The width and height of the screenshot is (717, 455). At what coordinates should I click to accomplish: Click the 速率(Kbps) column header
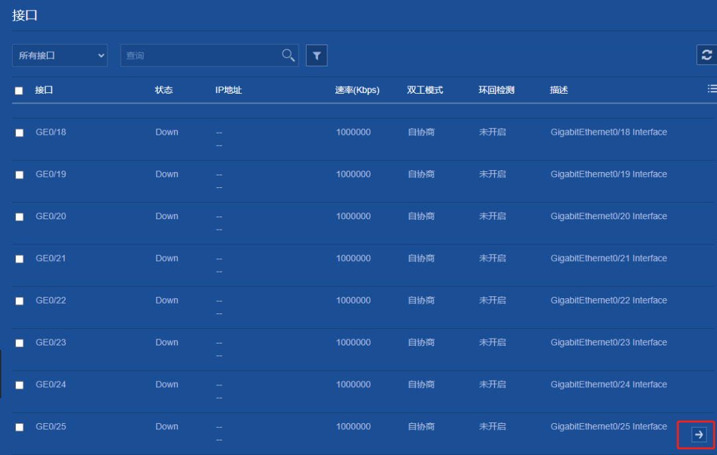(x=357, y=90)
